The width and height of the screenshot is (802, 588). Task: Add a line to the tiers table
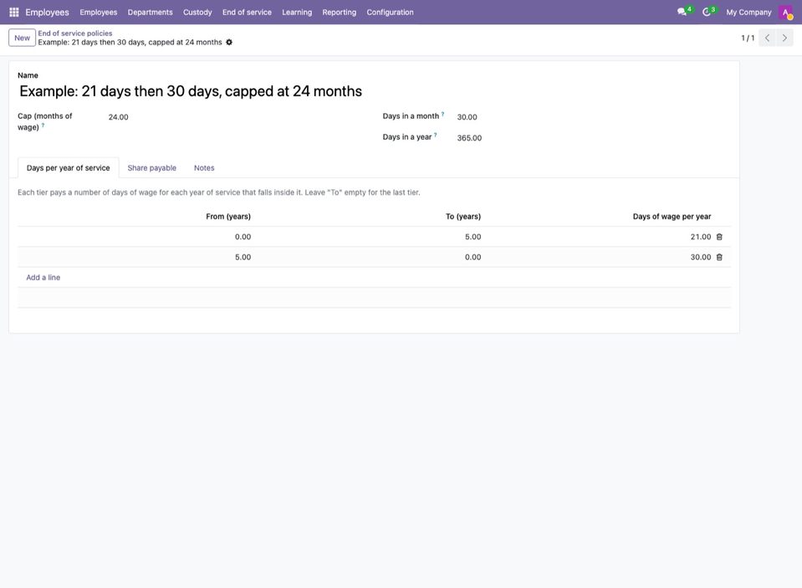coord(43,278)
